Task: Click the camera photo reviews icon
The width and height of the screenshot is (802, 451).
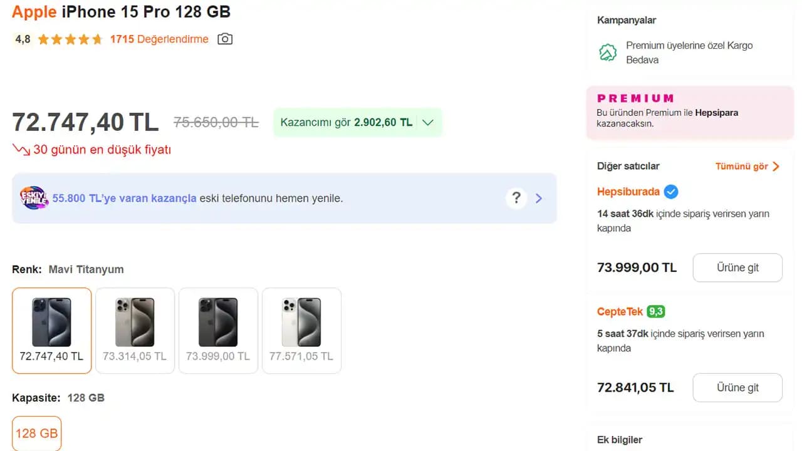Action: [x=225, y=39]
